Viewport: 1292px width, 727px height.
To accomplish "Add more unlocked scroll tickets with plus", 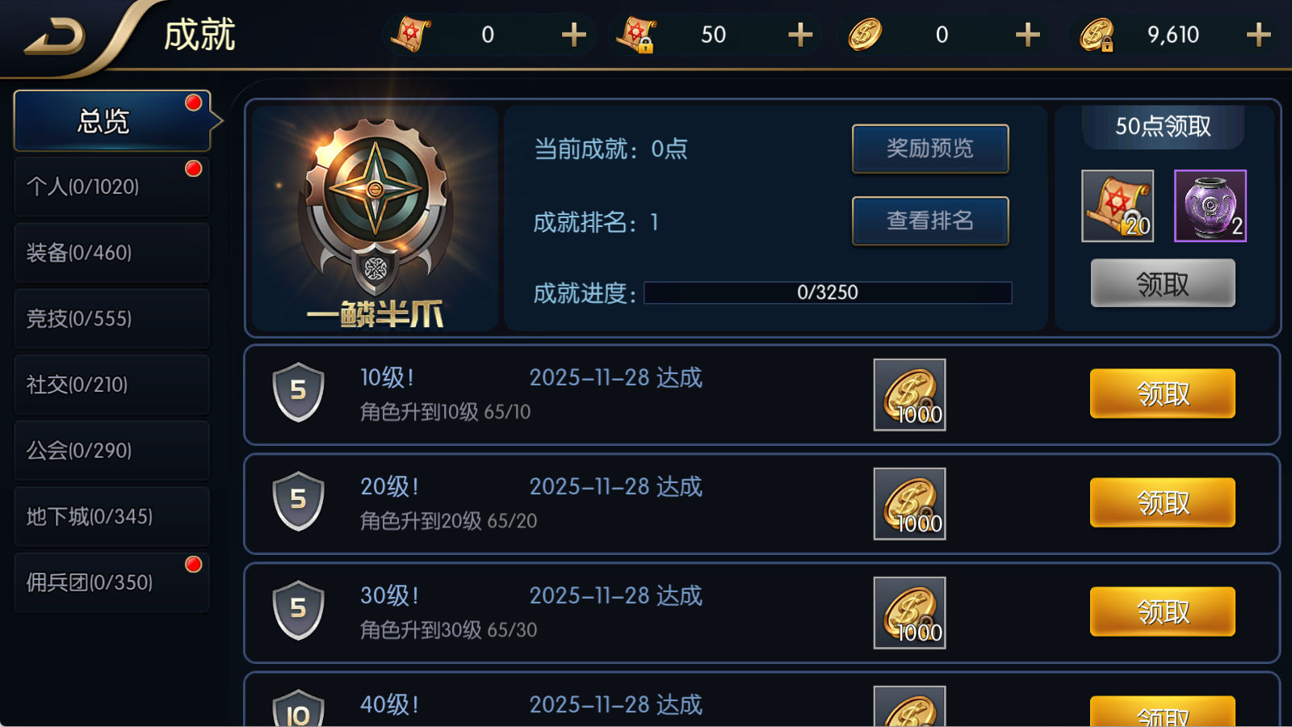I will pos(574,35).
